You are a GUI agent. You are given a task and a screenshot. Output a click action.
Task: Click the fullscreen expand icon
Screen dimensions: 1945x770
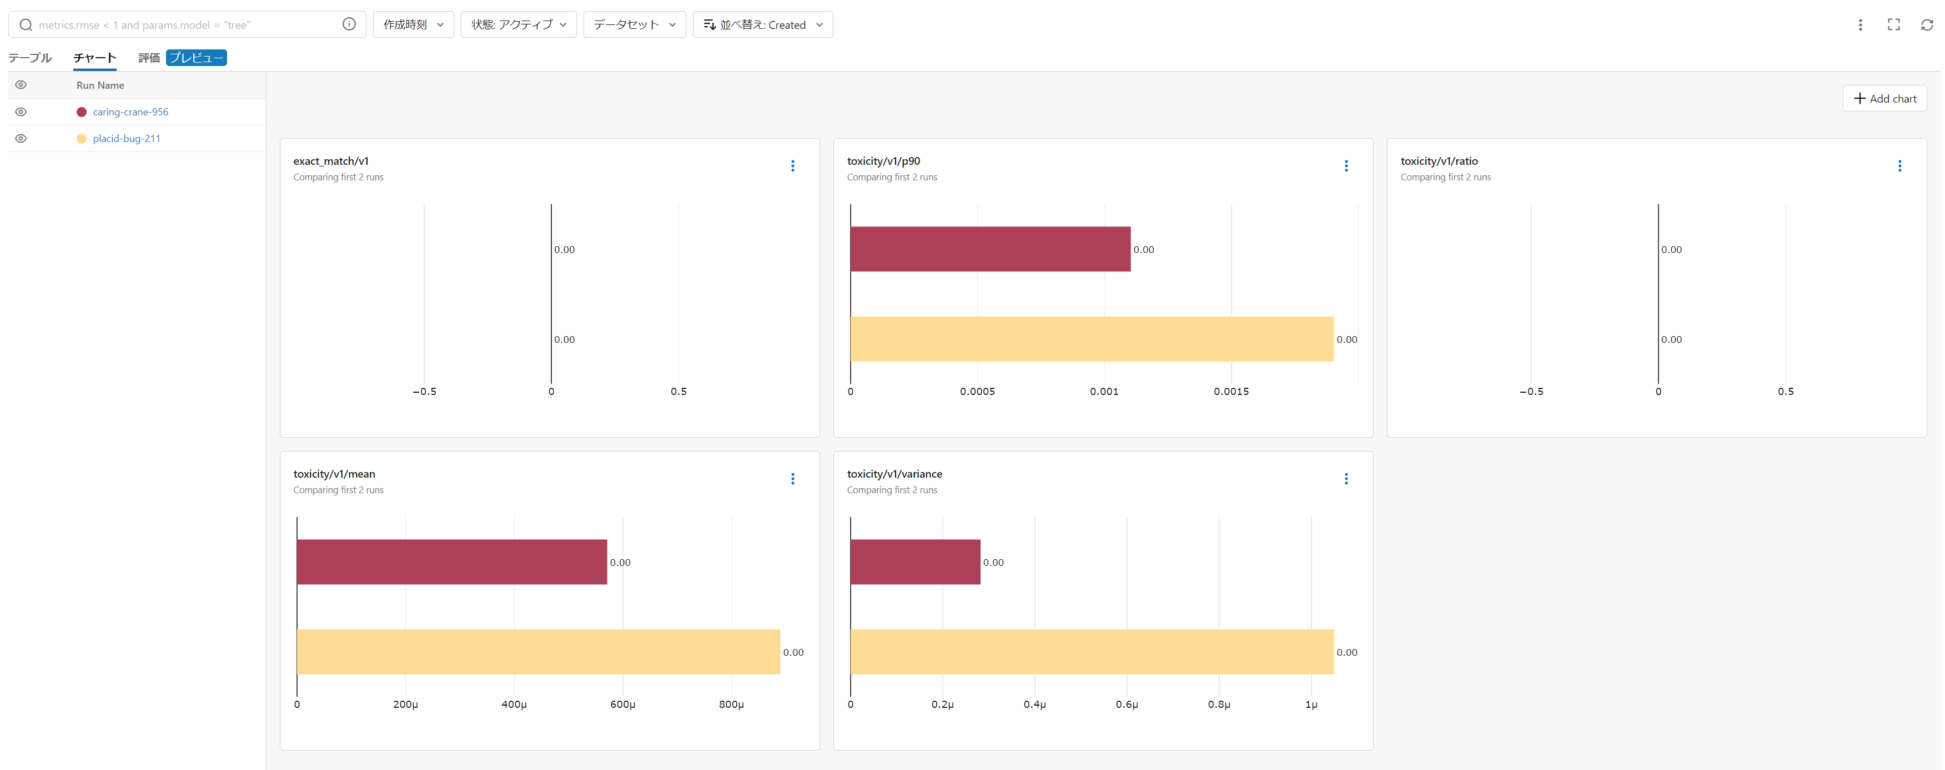coord(1893,25)
